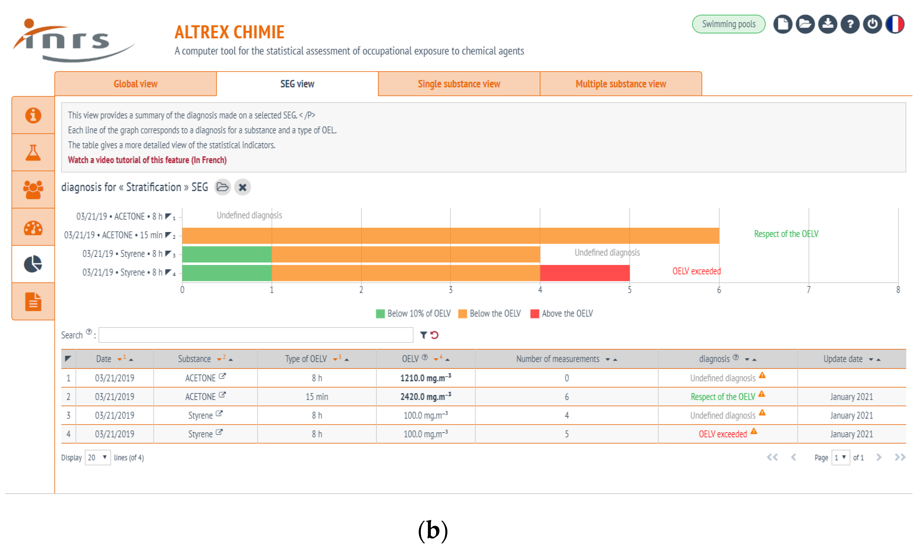This screenshot has height=550, width=924.
Task: Switch to the Global view tab
Action: pyautogui.click(x=136, y=84)
